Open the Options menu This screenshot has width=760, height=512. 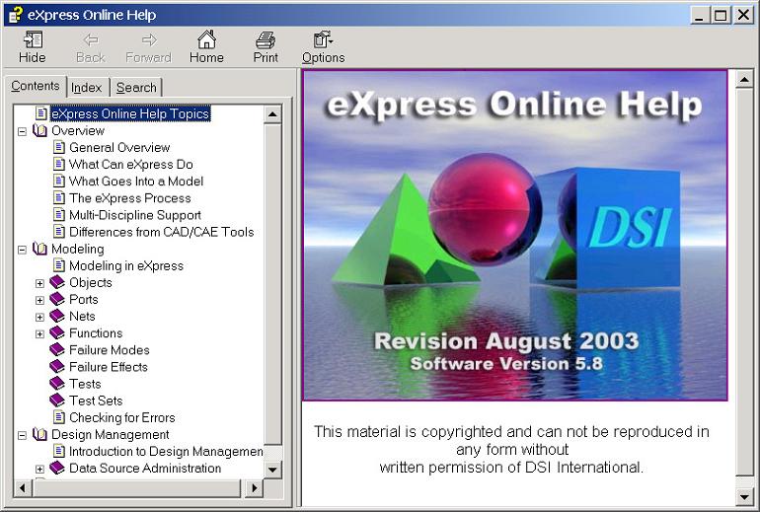pyautogui.click(x=324, y=47)
